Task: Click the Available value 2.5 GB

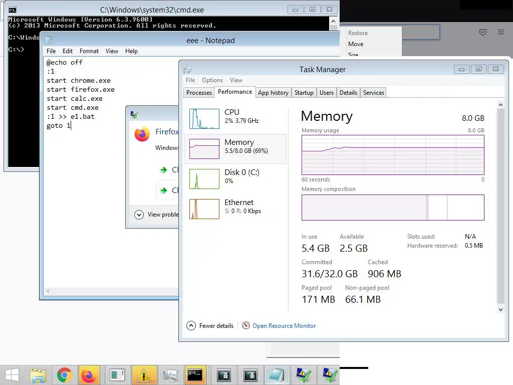Action: pyautogui.click(x=353, y=248)
